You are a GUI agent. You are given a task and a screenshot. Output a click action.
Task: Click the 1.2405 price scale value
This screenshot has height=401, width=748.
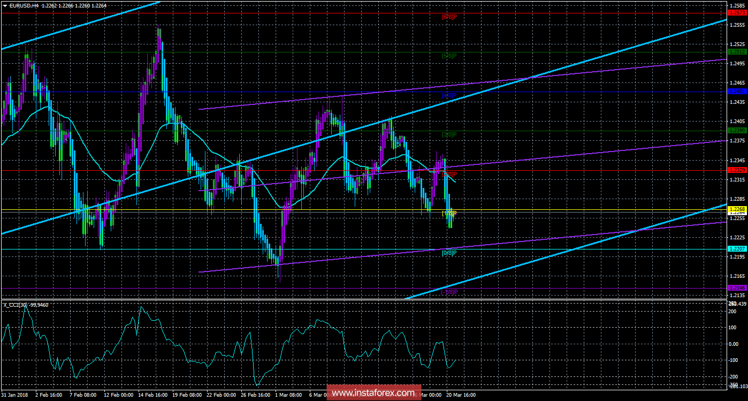click(737, 122)
